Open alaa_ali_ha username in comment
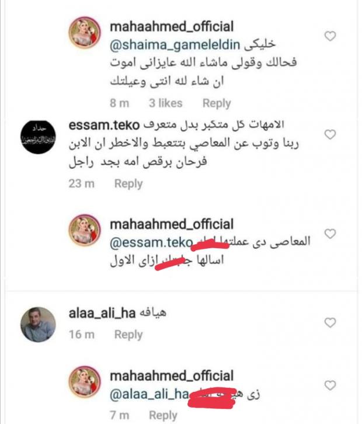This screenshot has width=362, height=424. (x=102, y=313)
